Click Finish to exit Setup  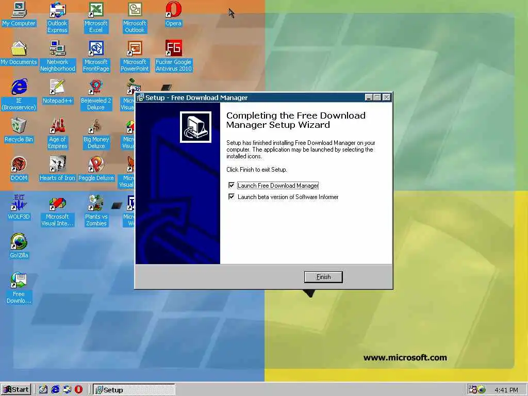pos(323,277)
